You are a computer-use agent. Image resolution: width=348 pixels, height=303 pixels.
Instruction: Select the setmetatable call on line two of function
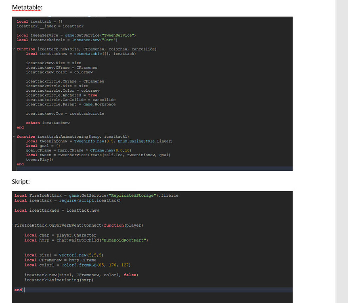(x=84, y=53)
